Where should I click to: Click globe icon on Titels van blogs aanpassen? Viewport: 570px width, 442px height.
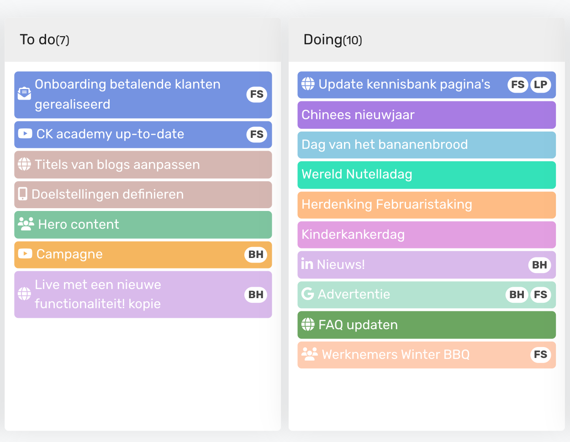[24, 164]
